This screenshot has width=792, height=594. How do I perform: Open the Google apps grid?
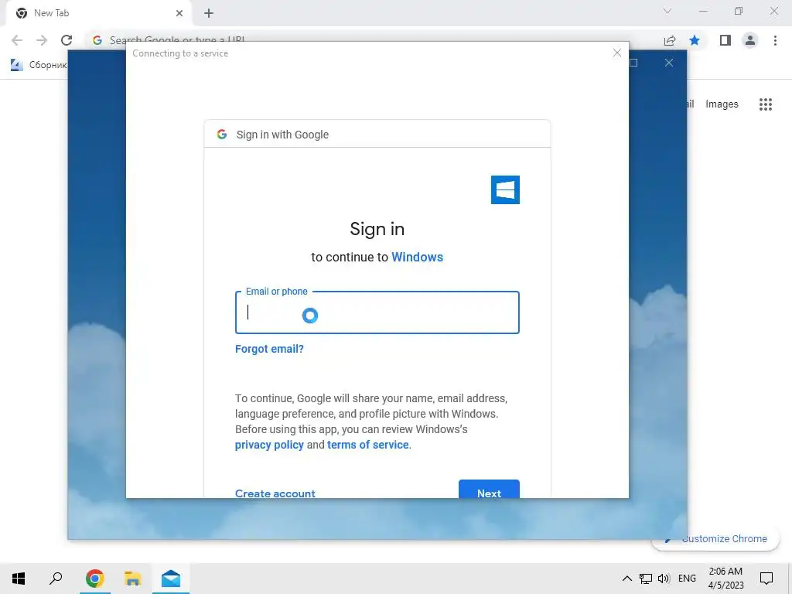point(765,104)
